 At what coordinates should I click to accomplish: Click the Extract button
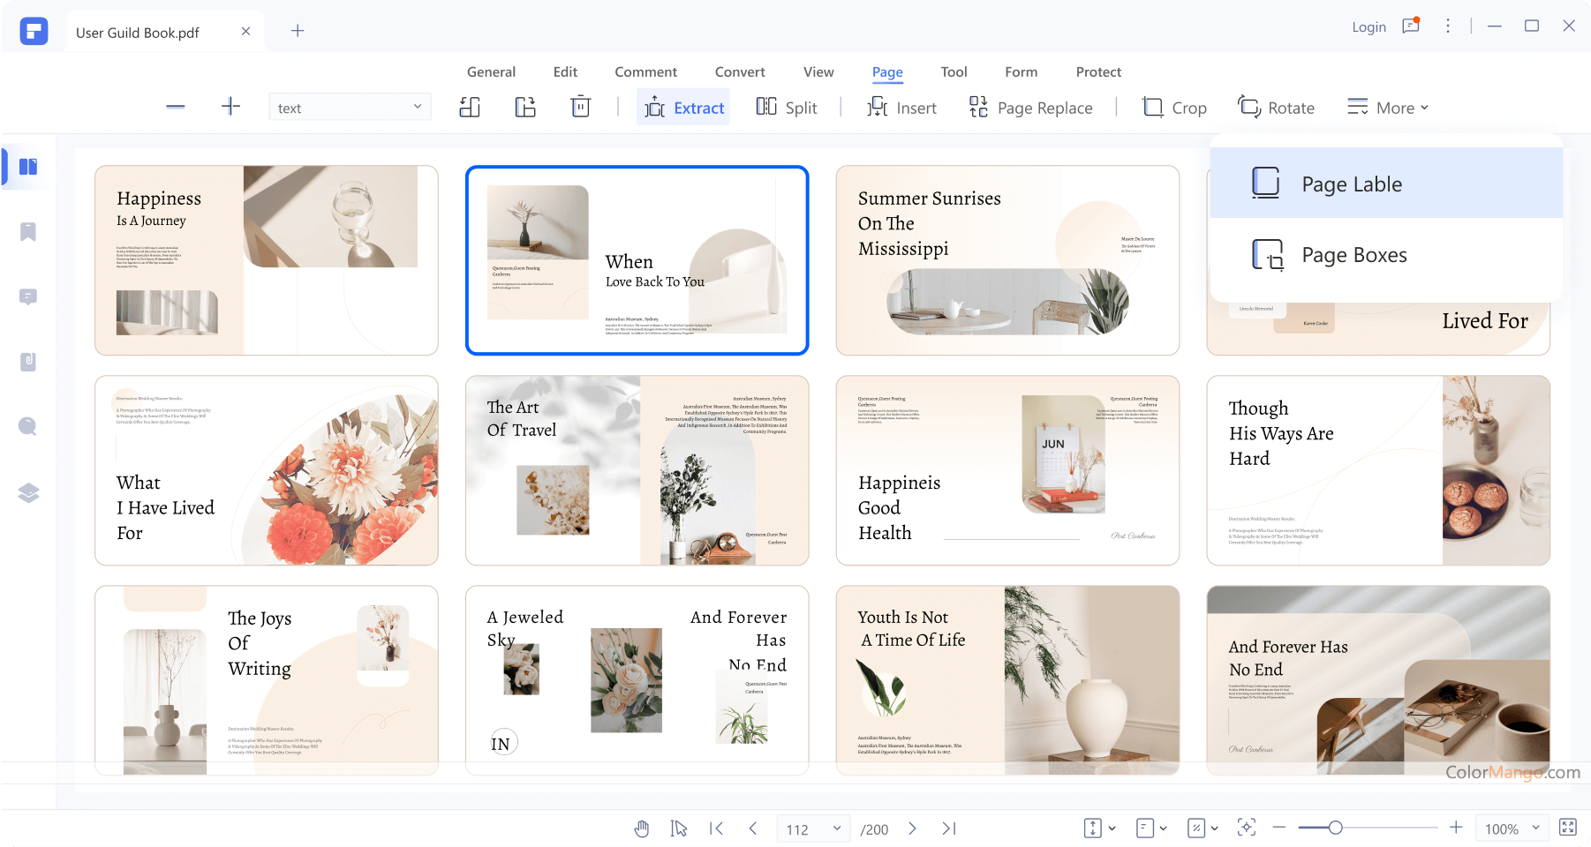[x=683, y=107]
